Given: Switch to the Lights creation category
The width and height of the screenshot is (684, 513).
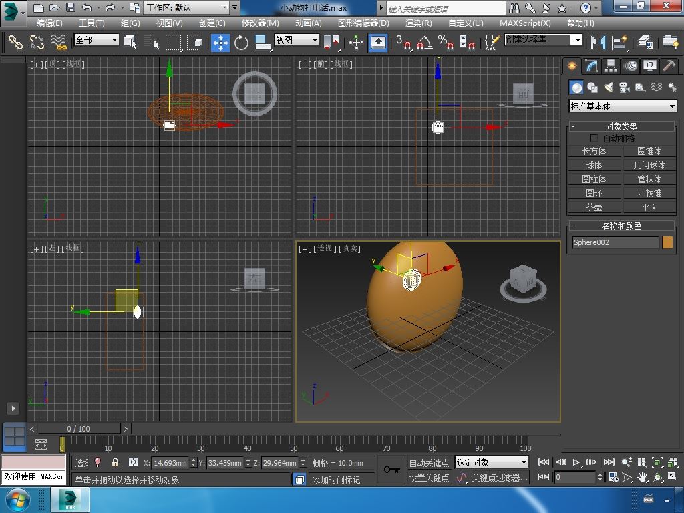Looking at the screenshot, I should point(609,88).
